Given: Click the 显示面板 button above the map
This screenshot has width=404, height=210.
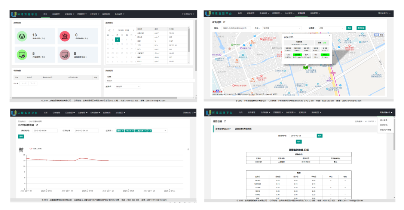Looking at the screenshot, I should pos(361,28).
